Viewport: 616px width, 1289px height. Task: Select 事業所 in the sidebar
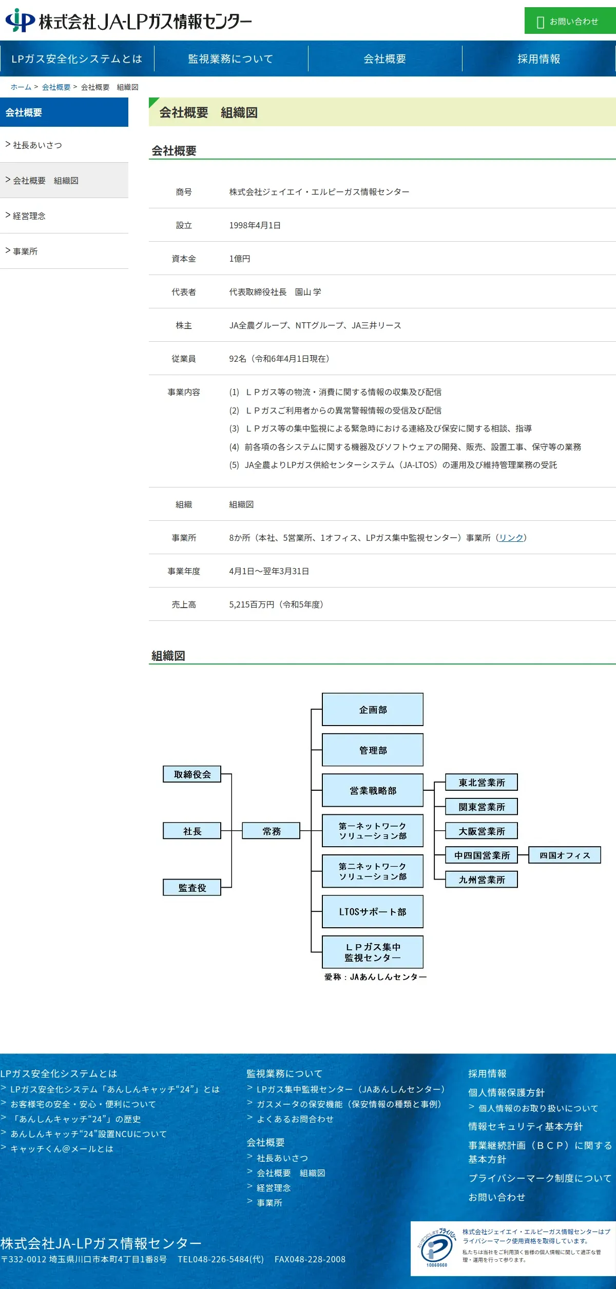pyautogui.click(x=64, y=251)
